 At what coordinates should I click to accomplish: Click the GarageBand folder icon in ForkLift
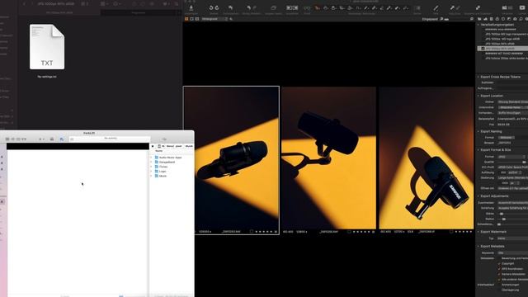(x=157, y=162)
